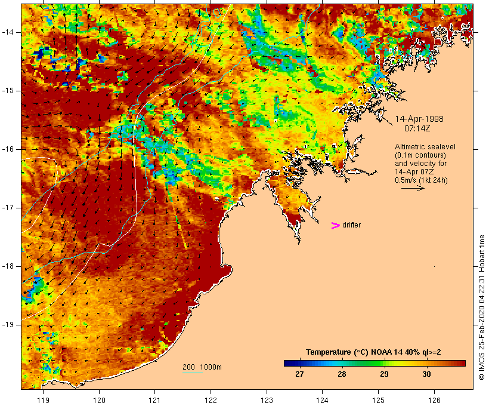Click the latitude axis label '-16'
Viewport: 489px width, 406px height.
pyautogui.click(x=8, y=149)
